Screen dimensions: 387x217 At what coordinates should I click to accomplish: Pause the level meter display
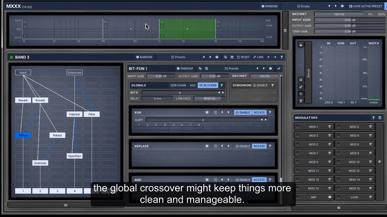[x=301, y=80]
